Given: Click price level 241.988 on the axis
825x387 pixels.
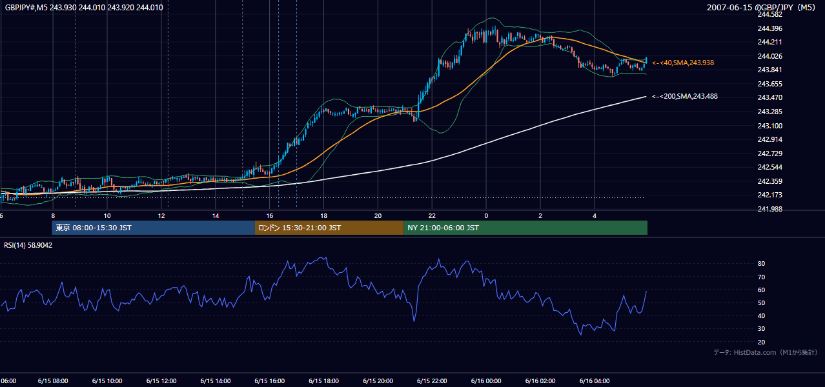Looking at the screenshot, I should (769, 209).
